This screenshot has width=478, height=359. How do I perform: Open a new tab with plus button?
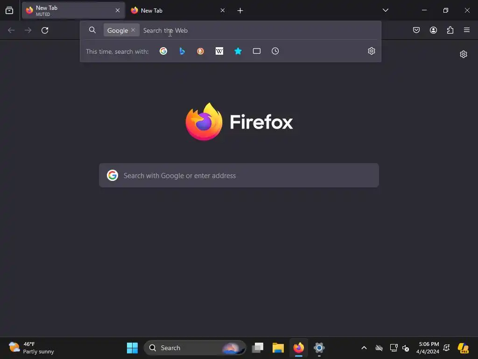coord(240,11)
